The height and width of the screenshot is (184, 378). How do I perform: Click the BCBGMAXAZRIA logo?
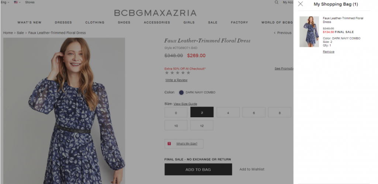[155, 13]
